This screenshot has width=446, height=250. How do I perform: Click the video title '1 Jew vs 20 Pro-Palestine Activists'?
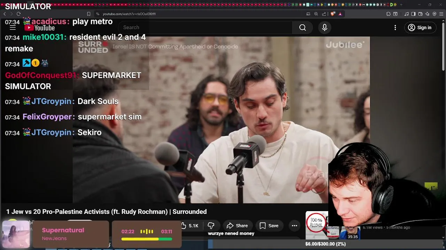point(107,212)
